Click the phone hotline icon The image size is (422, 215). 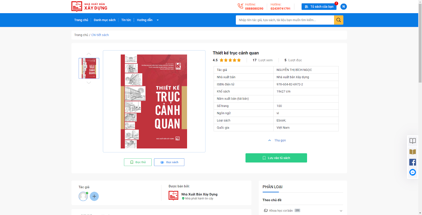click(240, 6)
